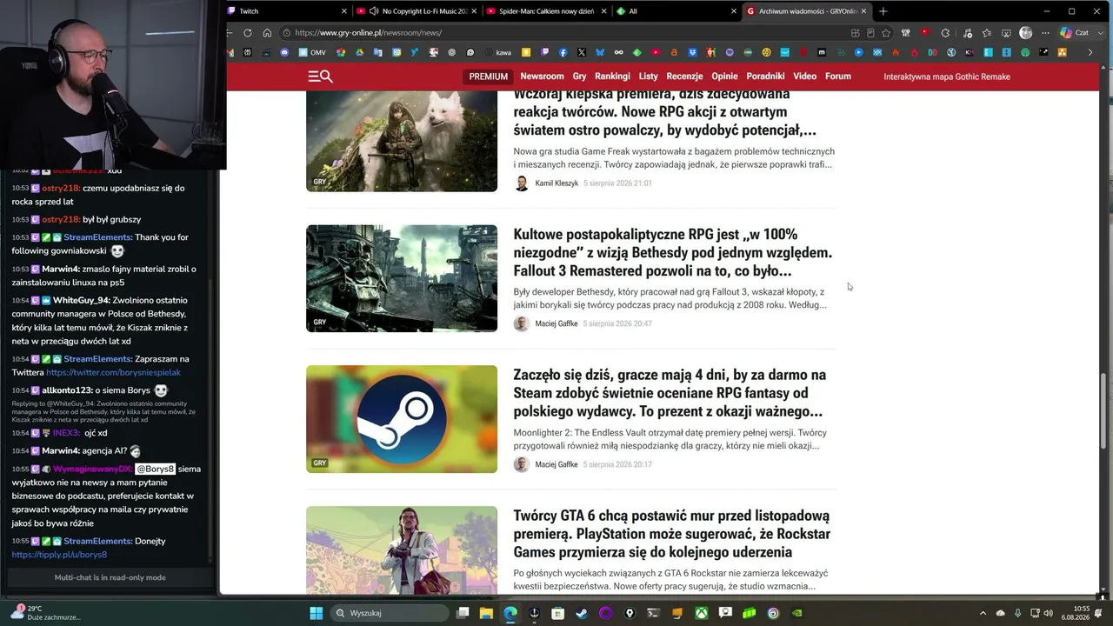The image size is (1113, 626).
Task: Open the PREMIUM section
Action: (489, 77)
